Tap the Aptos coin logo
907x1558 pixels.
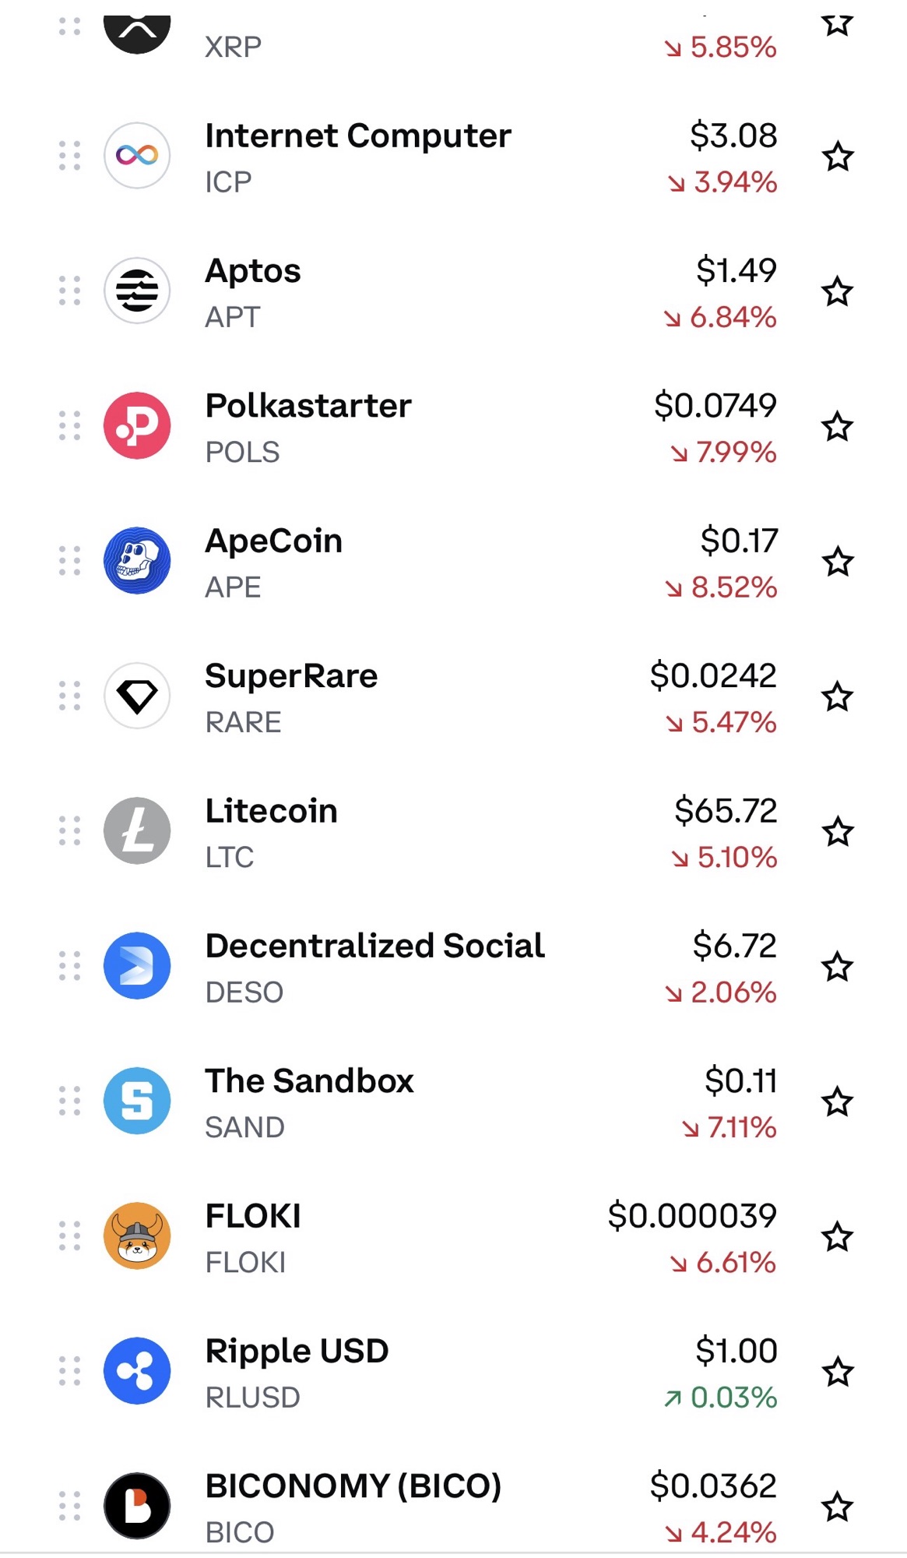[x=137, y=291]
